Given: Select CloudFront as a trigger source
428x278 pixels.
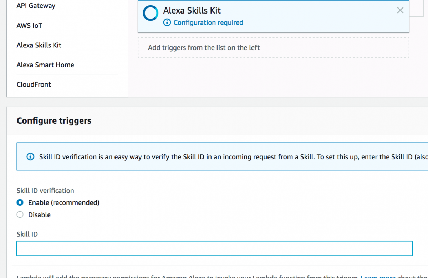Looking at the screenshot, I should tap(34, 84).
